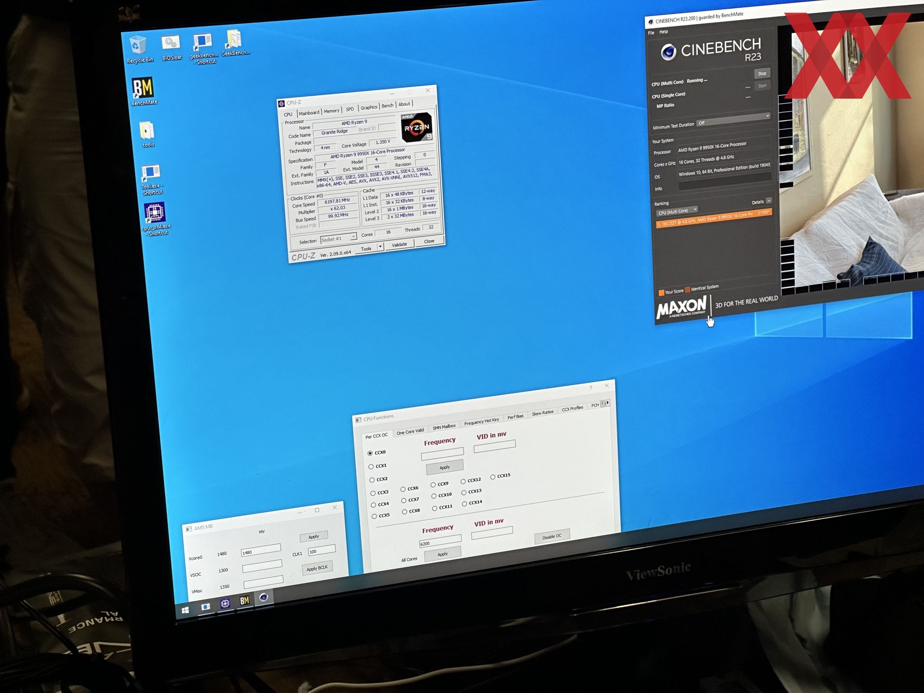Click the CPU-Z title bar app icon
The height and width of the screenshot is (693, 924).
281,104
